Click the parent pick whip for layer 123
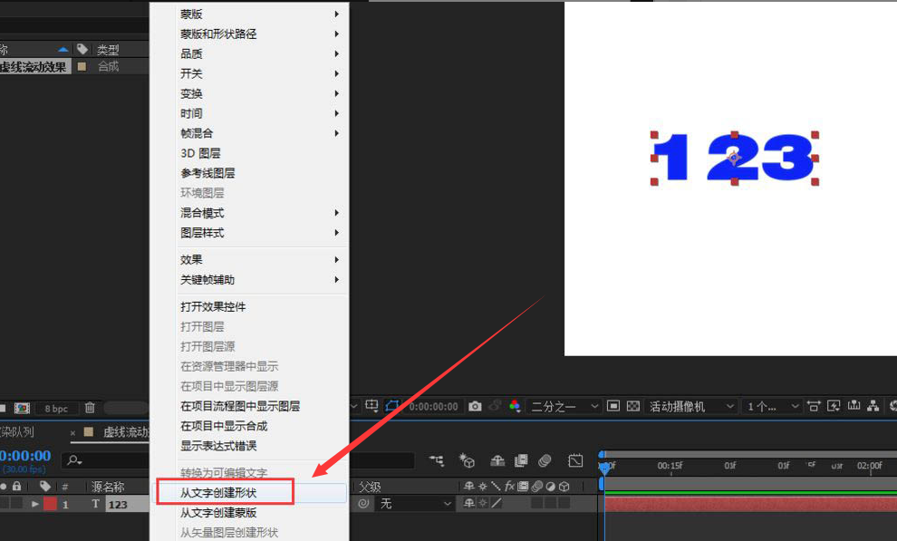The image size is (897, 541). (363, 504)
